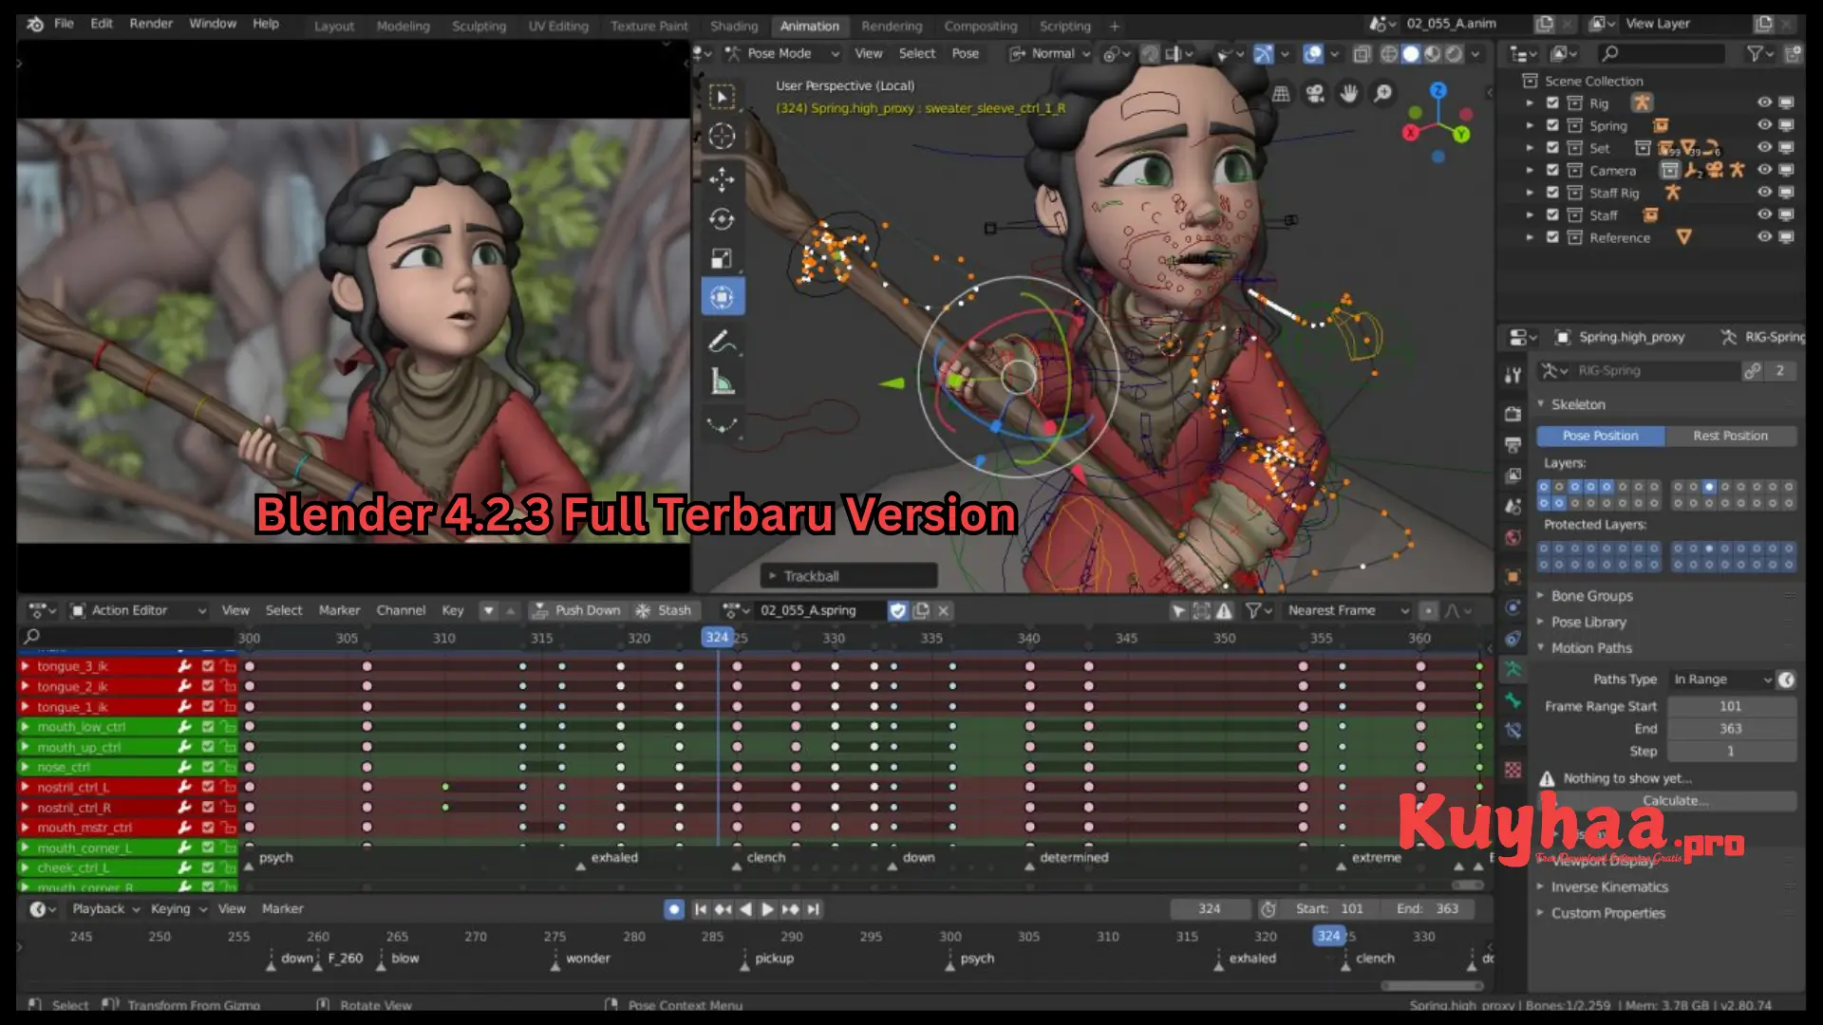Open the Tool properties tab icon
Image resolution: width=1823 pixels, height=1025 pixels.
pos(1513,375)
